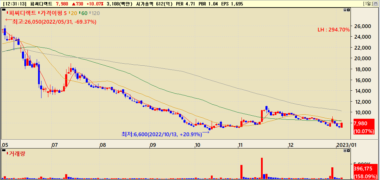Click the 최저:6,600 low price annotation
Viewport: 380px width, 180px height.
click(162, 134)
